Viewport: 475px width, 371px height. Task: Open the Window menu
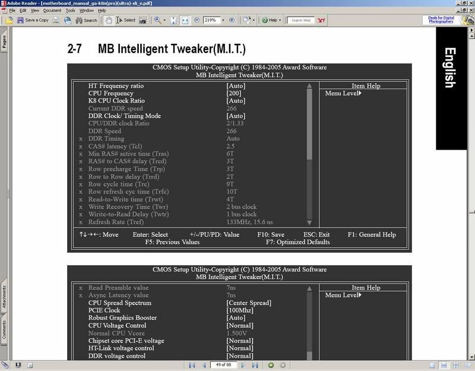[87, 10]
